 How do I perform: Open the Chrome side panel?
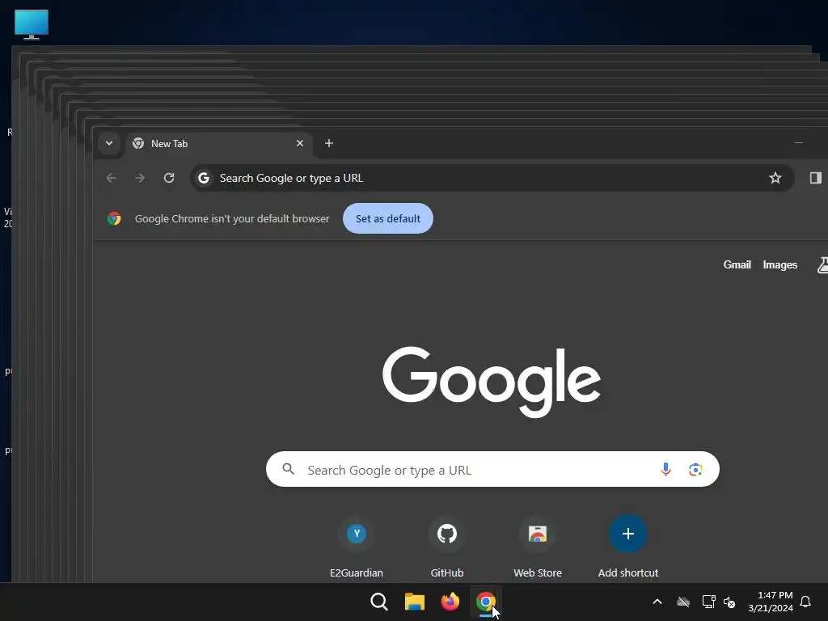point(815,178)
